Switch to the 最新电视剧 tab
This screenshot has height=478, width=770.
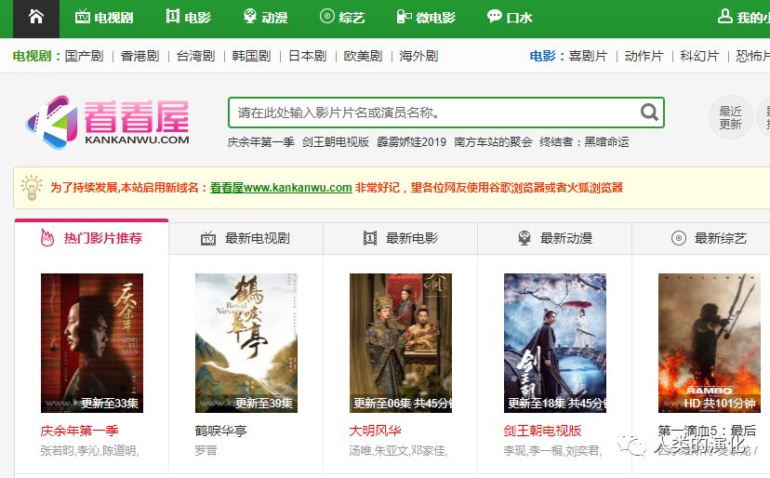pos(246,238)
